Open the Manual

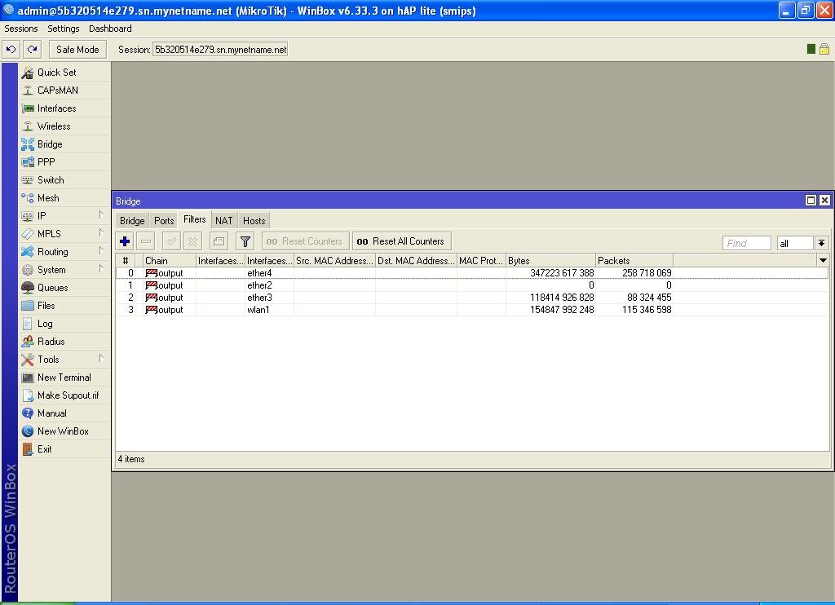click(64, 413)
